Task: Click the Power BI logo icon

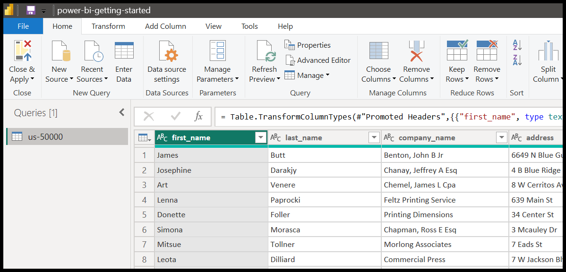Action: [9, 10]
